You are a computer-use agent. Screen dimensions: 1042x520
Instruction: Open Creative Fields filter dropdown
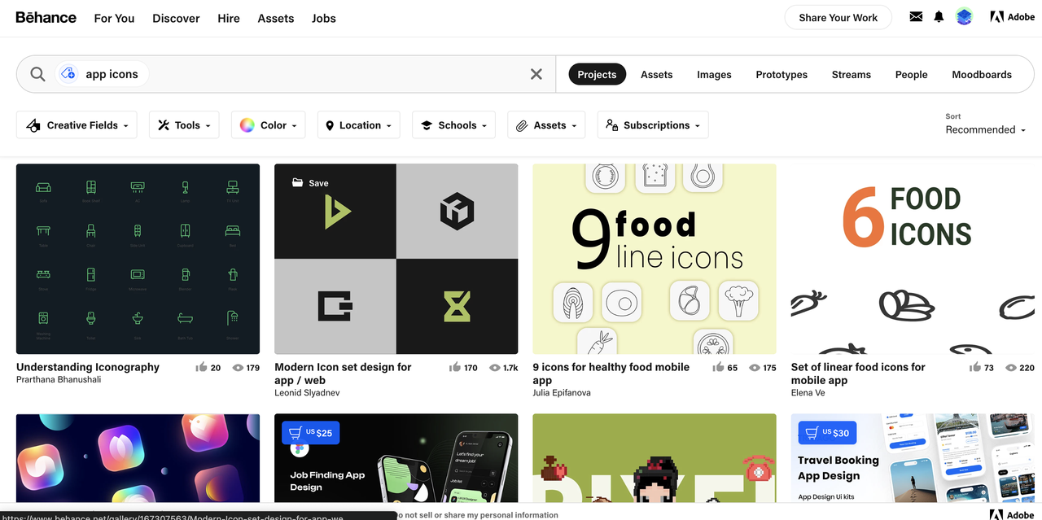point(77,125)
